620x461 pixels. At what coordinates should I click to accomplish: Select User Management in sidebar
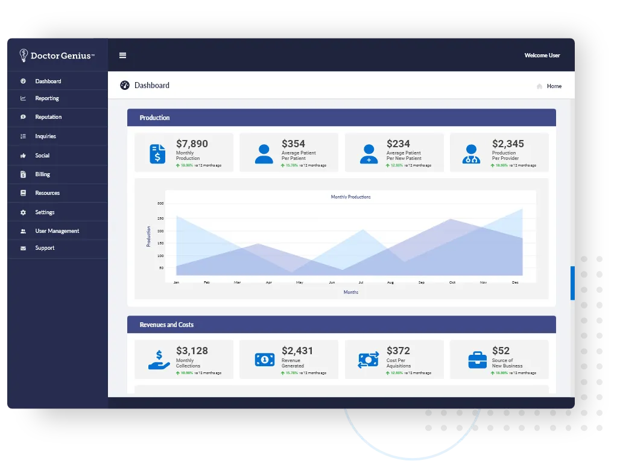[x=57, y=231]
